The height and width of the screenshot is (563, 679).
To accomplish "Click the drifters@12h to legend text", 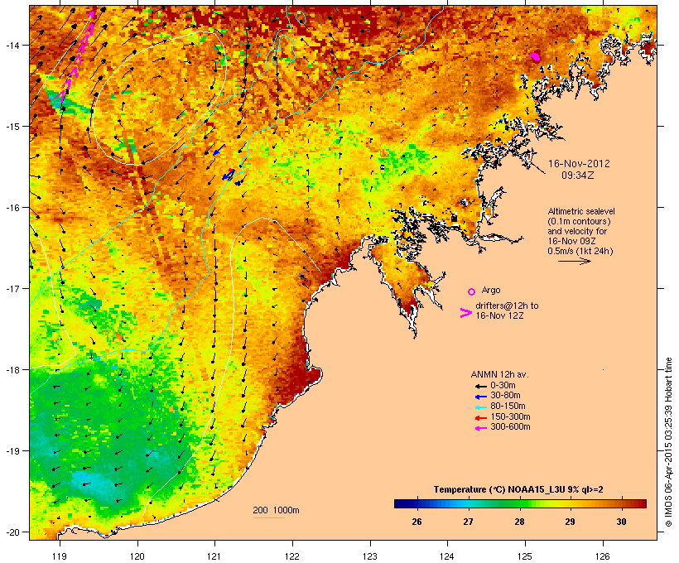I will pos(507,306).
